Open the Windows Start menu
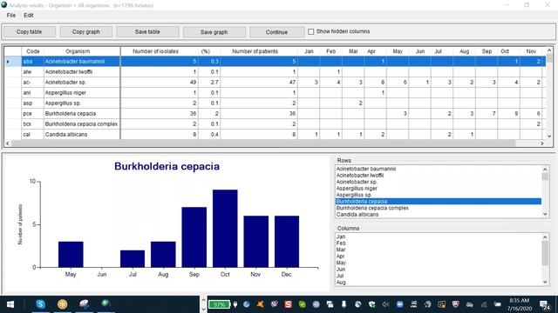Image resolution: width=558 pixels, height=313 pixels. (x=10, y=304)
